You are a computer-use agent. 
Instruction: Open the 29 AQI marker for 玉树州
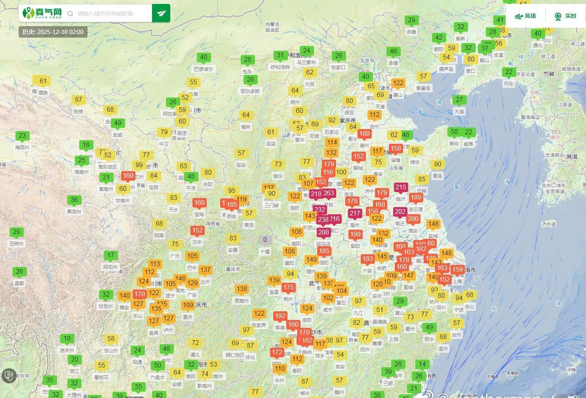click(x=16, y=232)
